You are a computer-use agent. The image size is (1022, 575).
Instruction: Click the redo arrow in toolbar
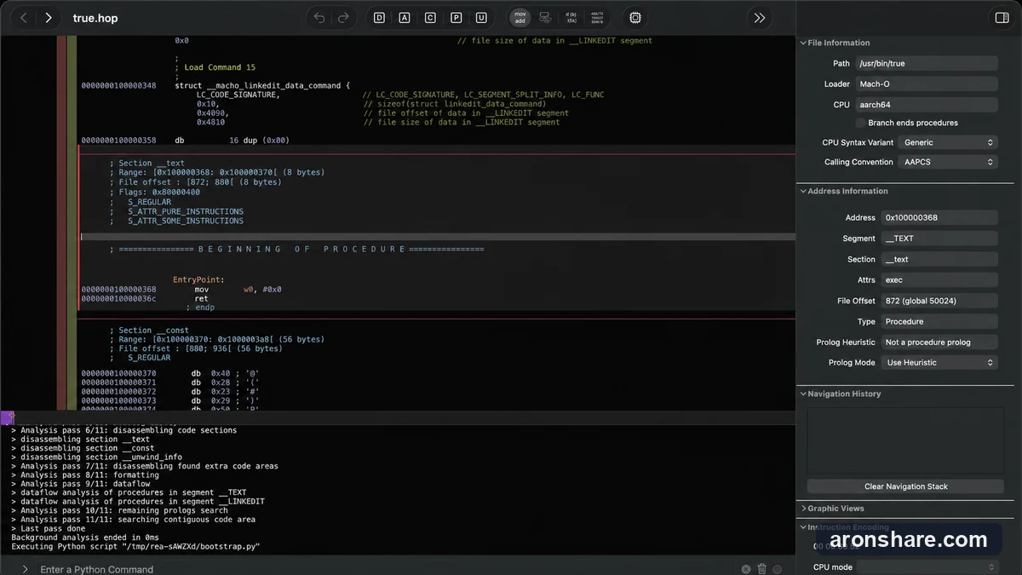343,18
